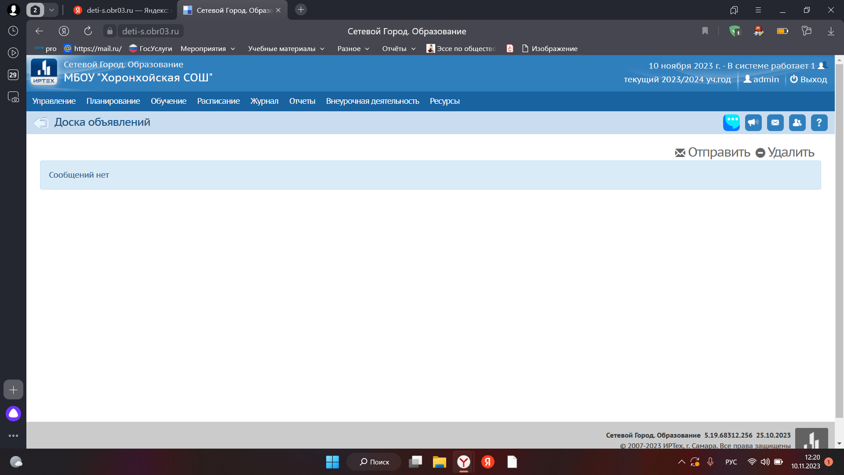Open the question mark help icon

coord(819,123)
